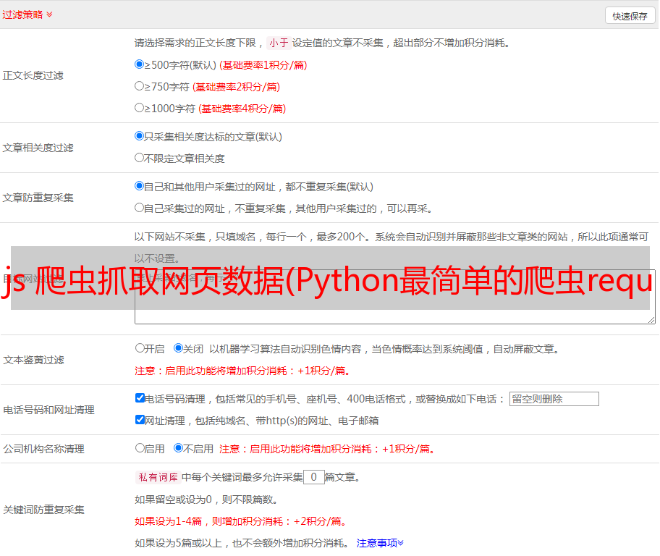Click the 文章防重复采集 label

coord(38,198)
